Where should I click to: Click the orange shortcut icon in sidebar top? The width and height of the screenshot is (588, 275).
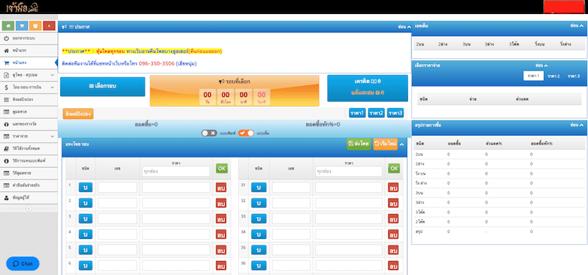tap(35, 26)
